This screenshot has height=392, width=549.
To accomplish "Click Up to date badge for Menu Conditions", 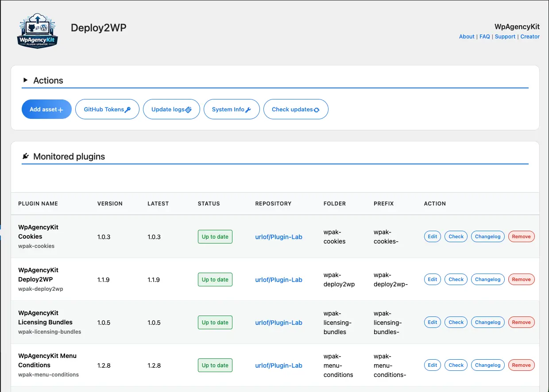I will coord(215,365).
